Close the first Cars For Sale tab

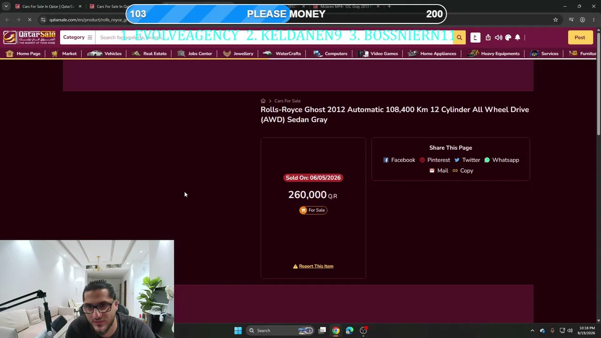[80, 7]
